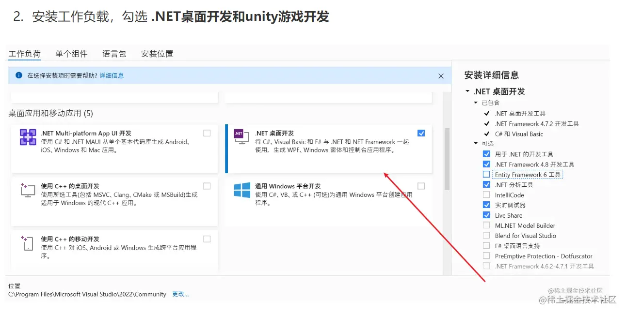Click the included .NET Framework 4.7.2 开发工具 item

tap(537, 123)
